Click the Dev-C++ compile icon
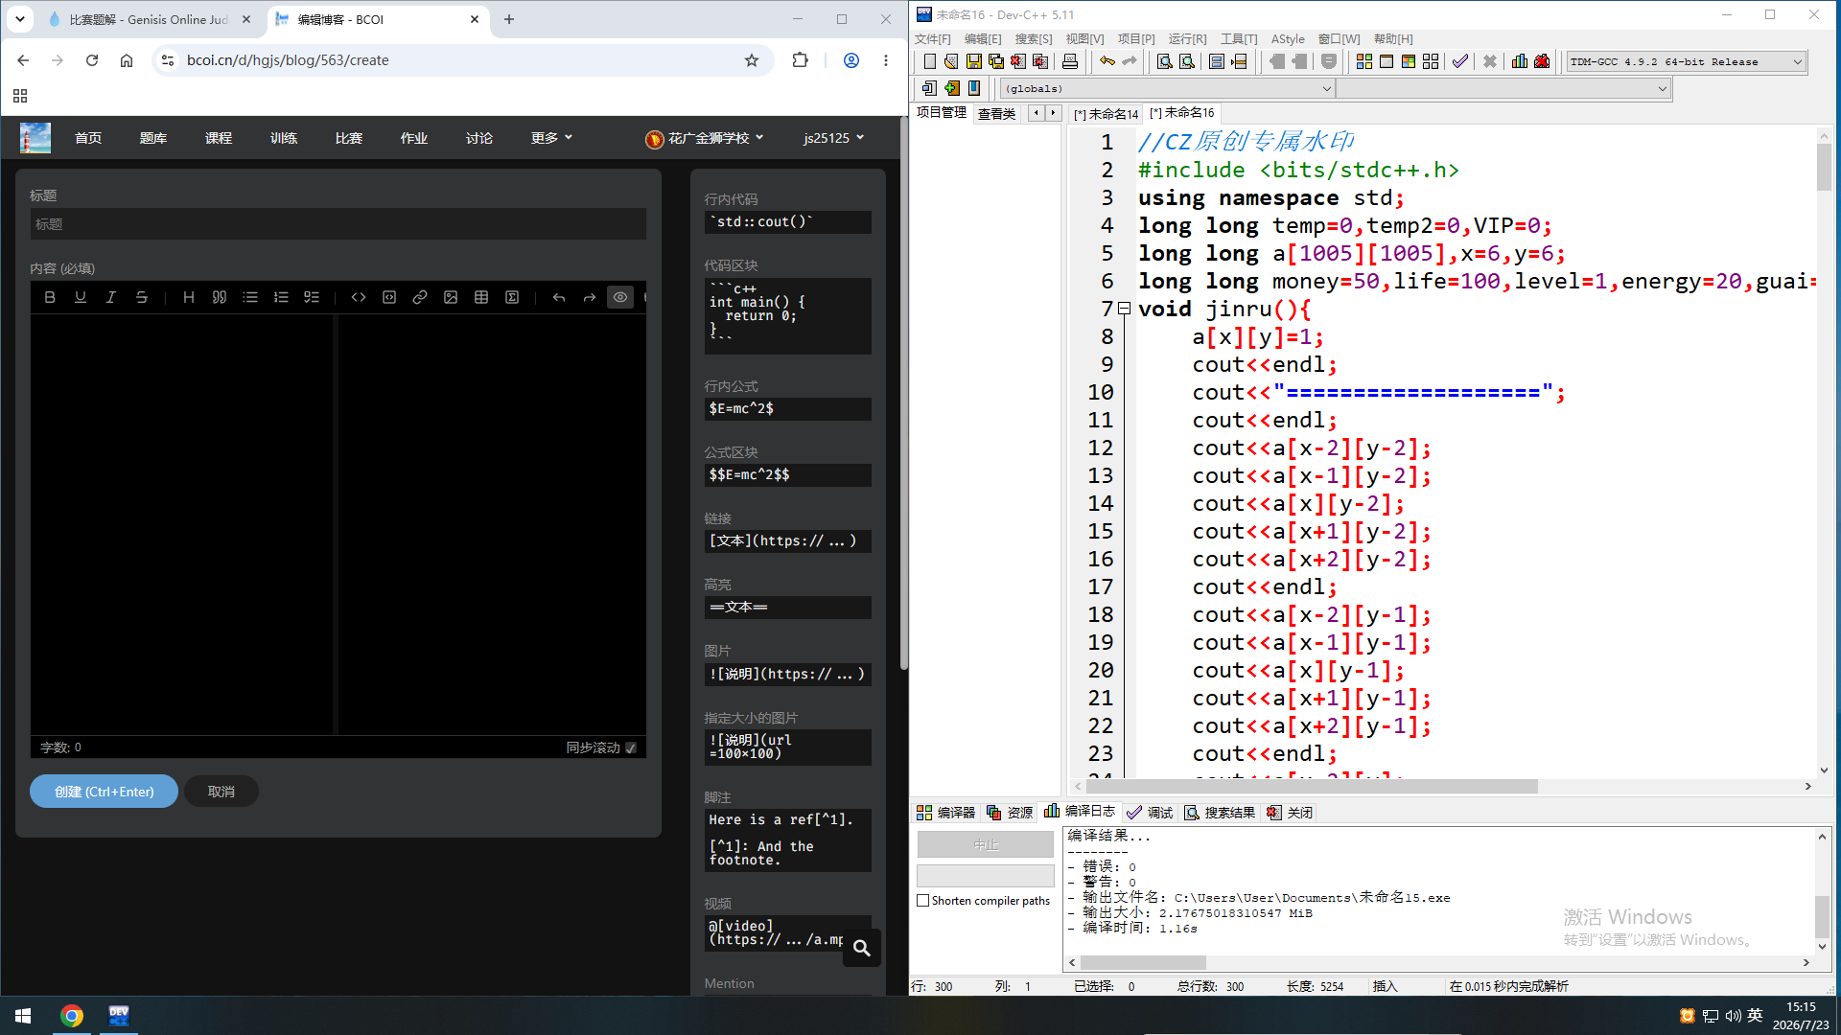1841x1035 pixels. (1363, 61)
